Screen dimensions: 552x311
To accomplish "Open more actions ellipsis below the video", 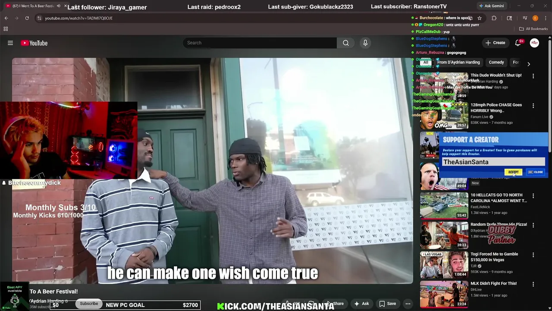I will (x=408, y=304).
